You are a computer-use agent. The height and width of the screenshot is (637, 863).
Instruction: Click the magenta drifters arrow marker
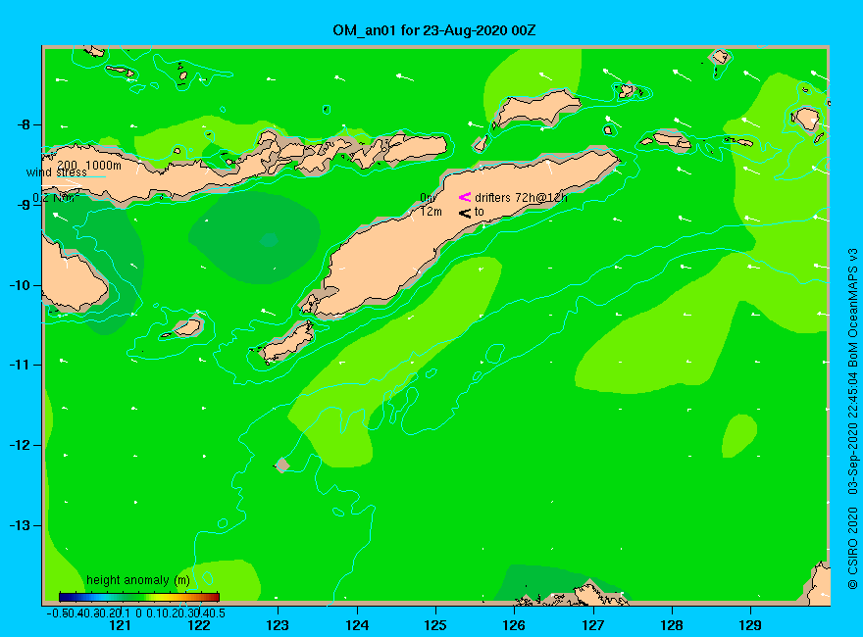tap(465, 197)
